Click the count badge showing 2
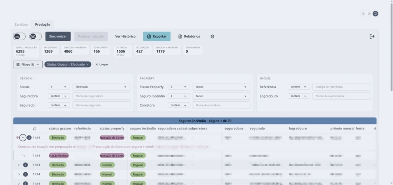 click(x=29, y=137)
